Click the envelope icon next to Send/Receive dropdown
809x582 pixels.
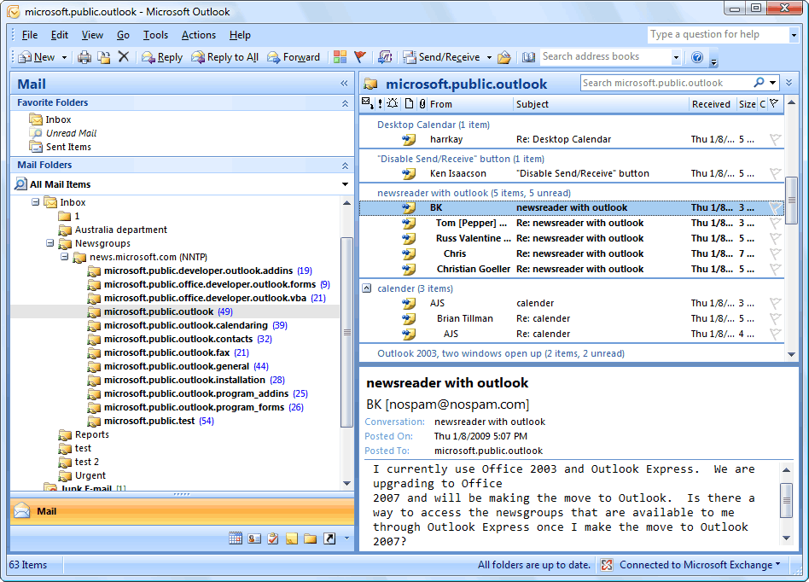504,57
